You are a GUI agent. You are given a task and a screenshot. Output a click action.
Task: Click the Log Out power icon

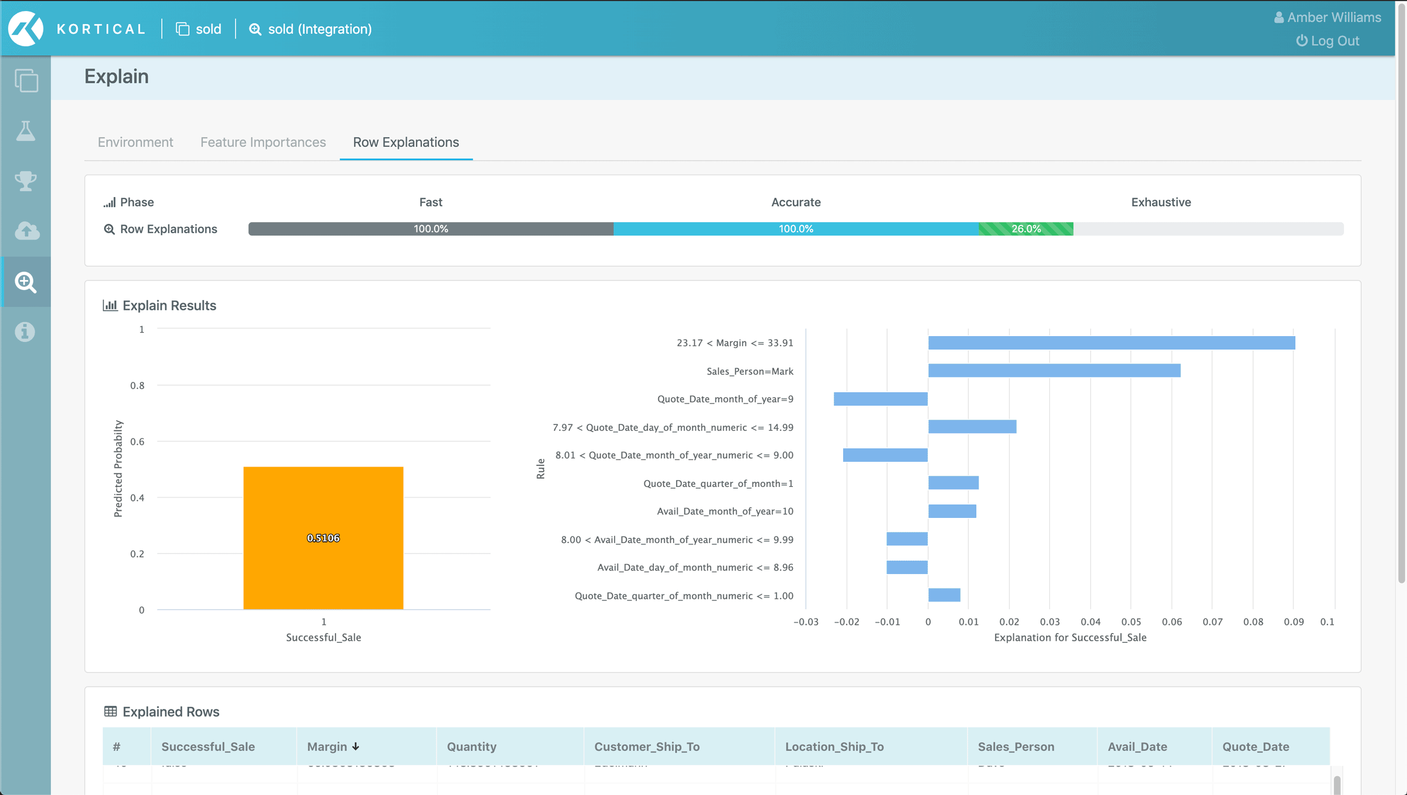1301,41
